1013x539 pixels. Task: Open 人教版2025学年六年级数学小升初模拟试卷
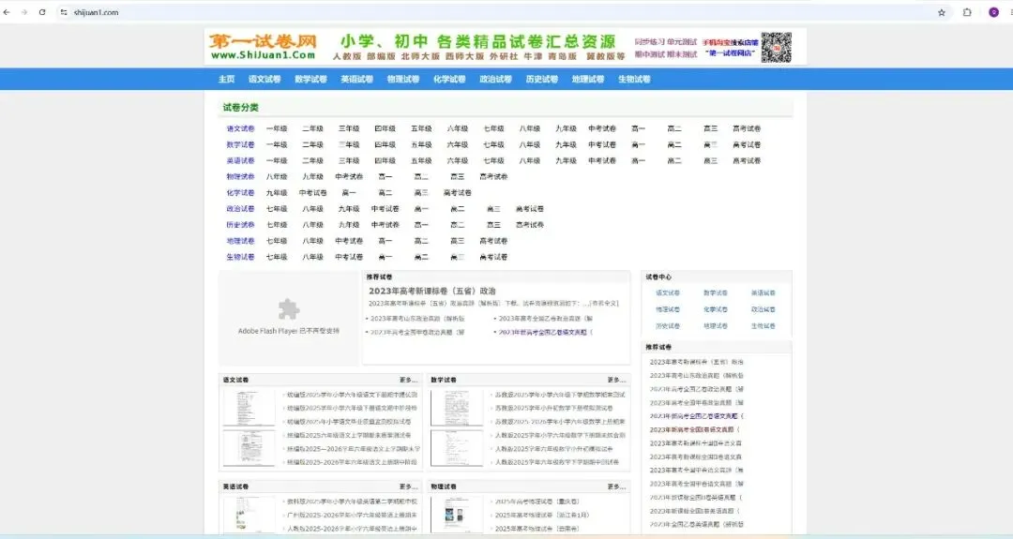point(553,449)
